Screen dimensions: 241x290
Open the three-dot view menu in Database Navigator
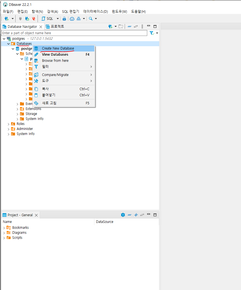pos(142,26)
